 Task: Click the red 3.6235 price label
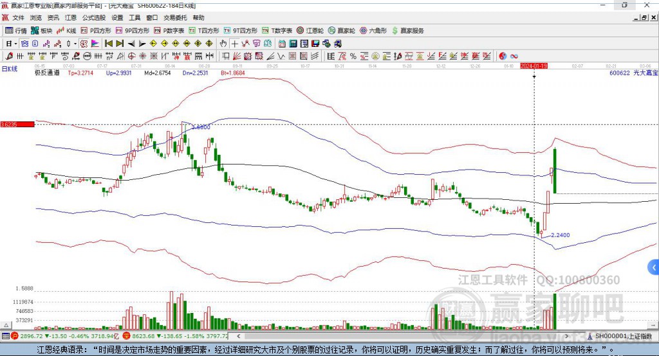pos(17,124)
